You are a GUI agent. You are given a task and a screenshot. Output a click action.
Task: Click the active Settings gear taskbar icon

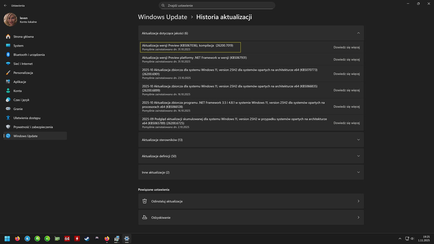click(127, 239)
